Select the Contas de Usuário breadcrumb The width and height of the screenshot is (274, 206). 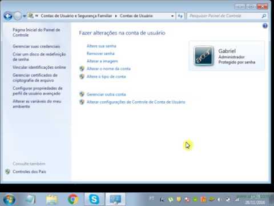136,16
